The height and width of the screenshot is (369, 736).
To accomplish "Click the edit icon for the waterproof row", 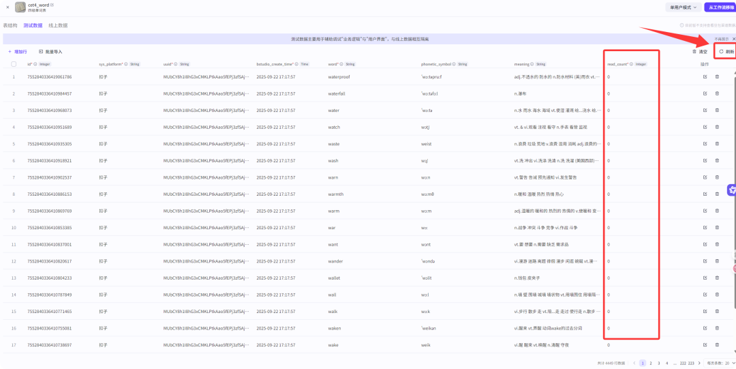I will [x=705, y=76].
